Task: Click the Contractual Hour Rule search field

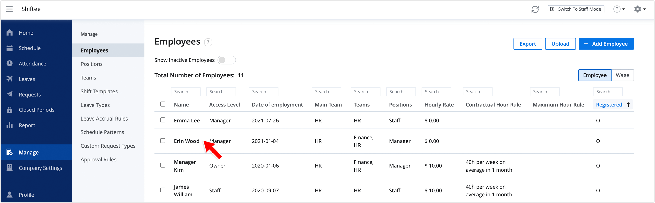Action: click(478, 92)
